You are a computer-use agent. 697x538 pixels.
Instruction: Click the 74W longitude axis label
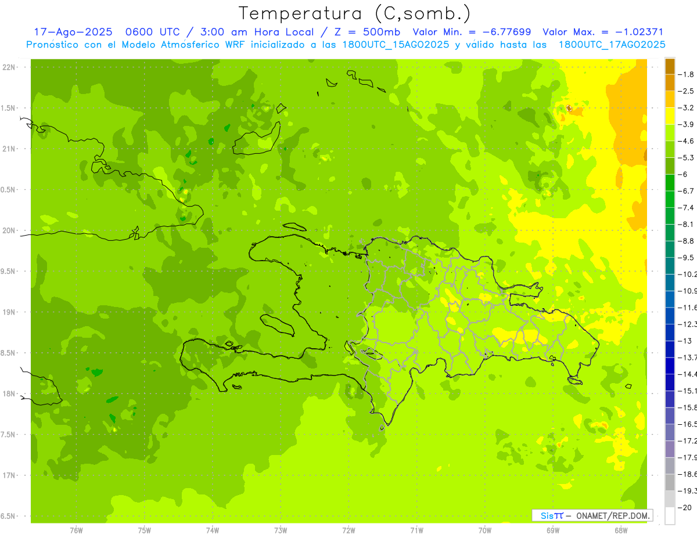click(x=212, y=530)
